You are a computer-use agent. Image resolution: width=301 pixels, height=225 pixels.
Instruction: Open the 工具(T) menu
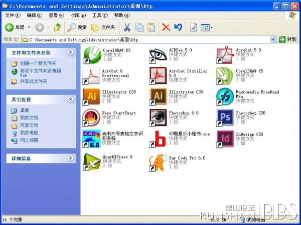pos(100,15)
